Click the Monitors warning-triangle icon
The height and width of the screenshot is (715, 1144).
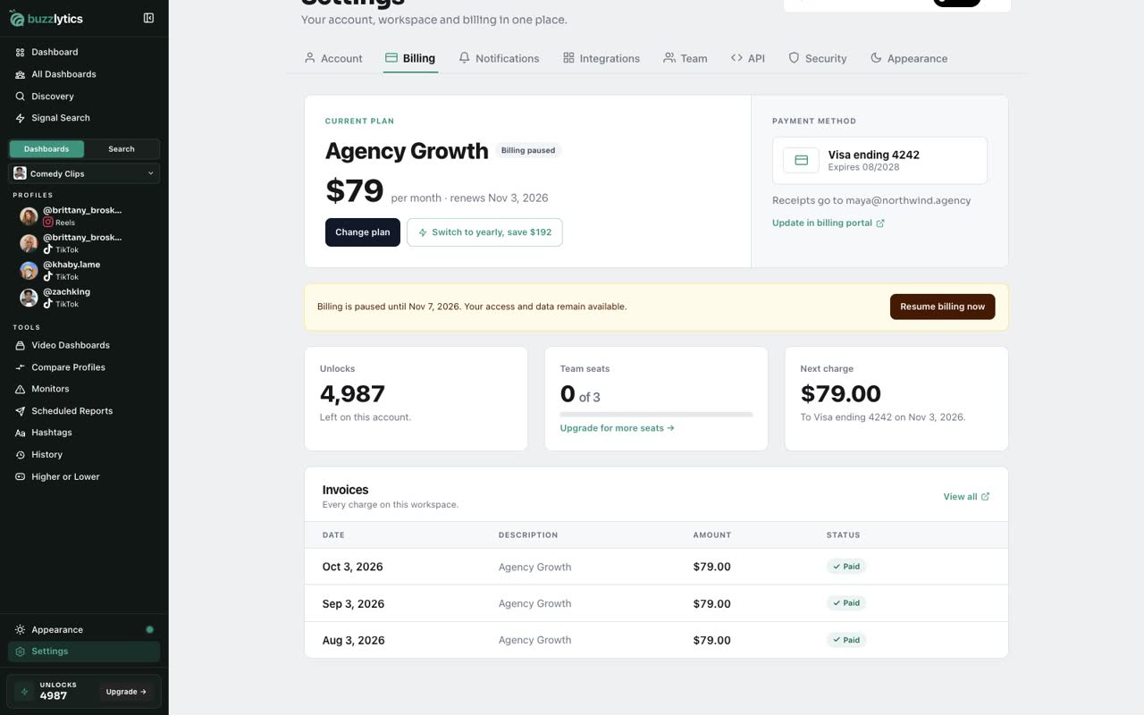tap(21, 389)
